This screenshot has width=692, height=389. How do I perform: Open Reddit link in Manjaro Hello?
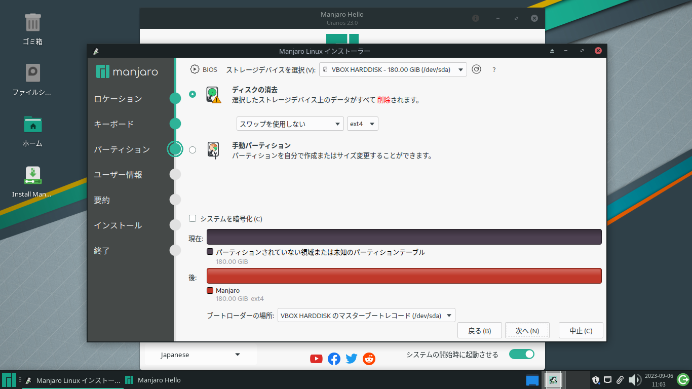coord(369,359)
